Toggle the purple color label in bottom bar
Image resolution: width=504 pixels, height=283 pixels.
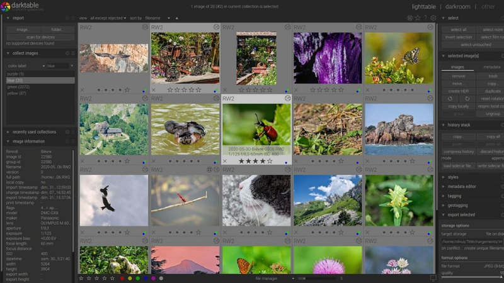[153, 278]
